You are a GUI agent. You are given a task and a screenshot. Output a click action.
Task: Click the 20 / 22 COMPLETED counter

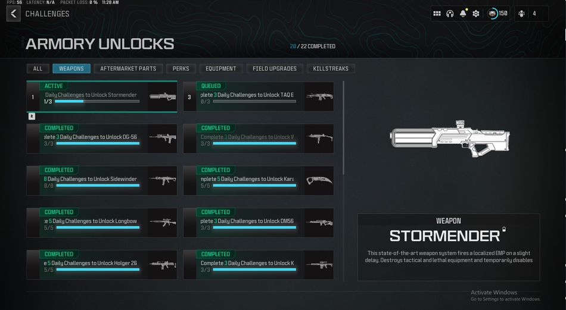pos(313,46)
